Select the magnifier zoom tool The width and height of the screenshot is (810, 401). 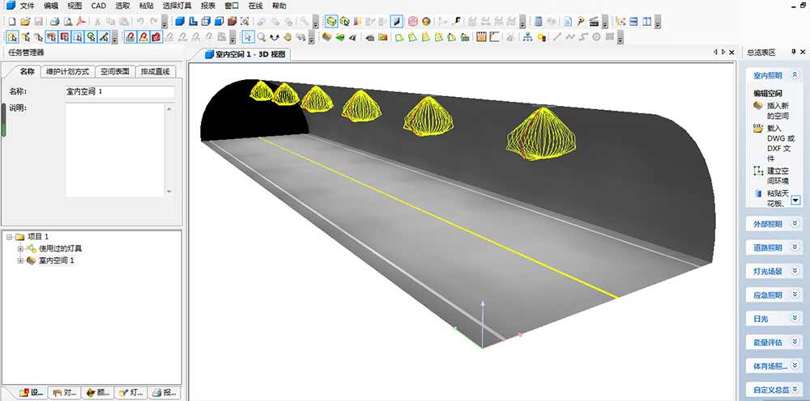[x=262, y=36]
